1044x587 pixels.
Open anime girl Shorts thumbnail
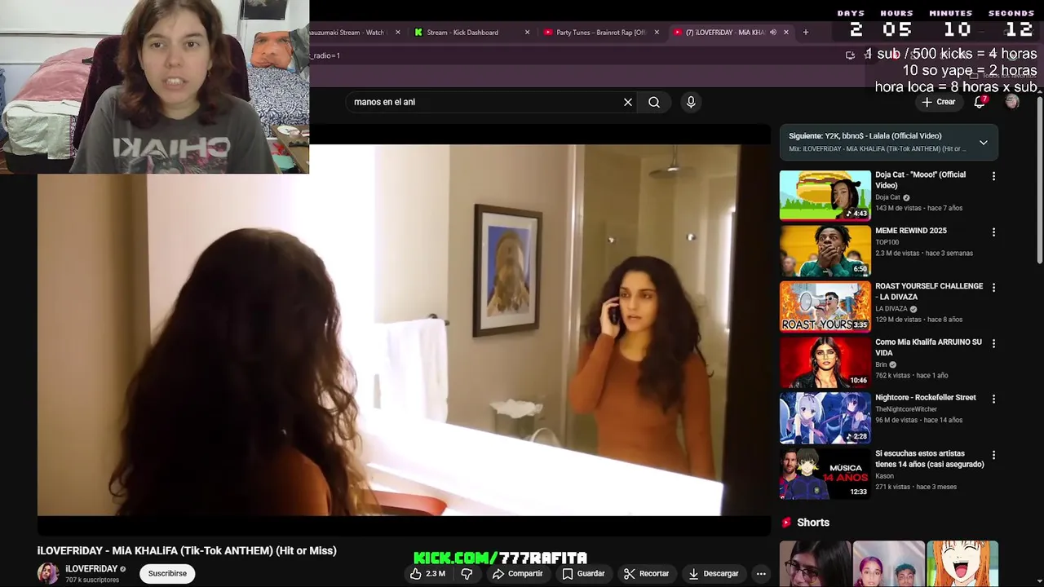962,564
